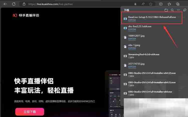Image resolution: width=188 pixels, height=117 pixels.
Task: Click the notification bell icon in the address bar
Action: [135, 4]
